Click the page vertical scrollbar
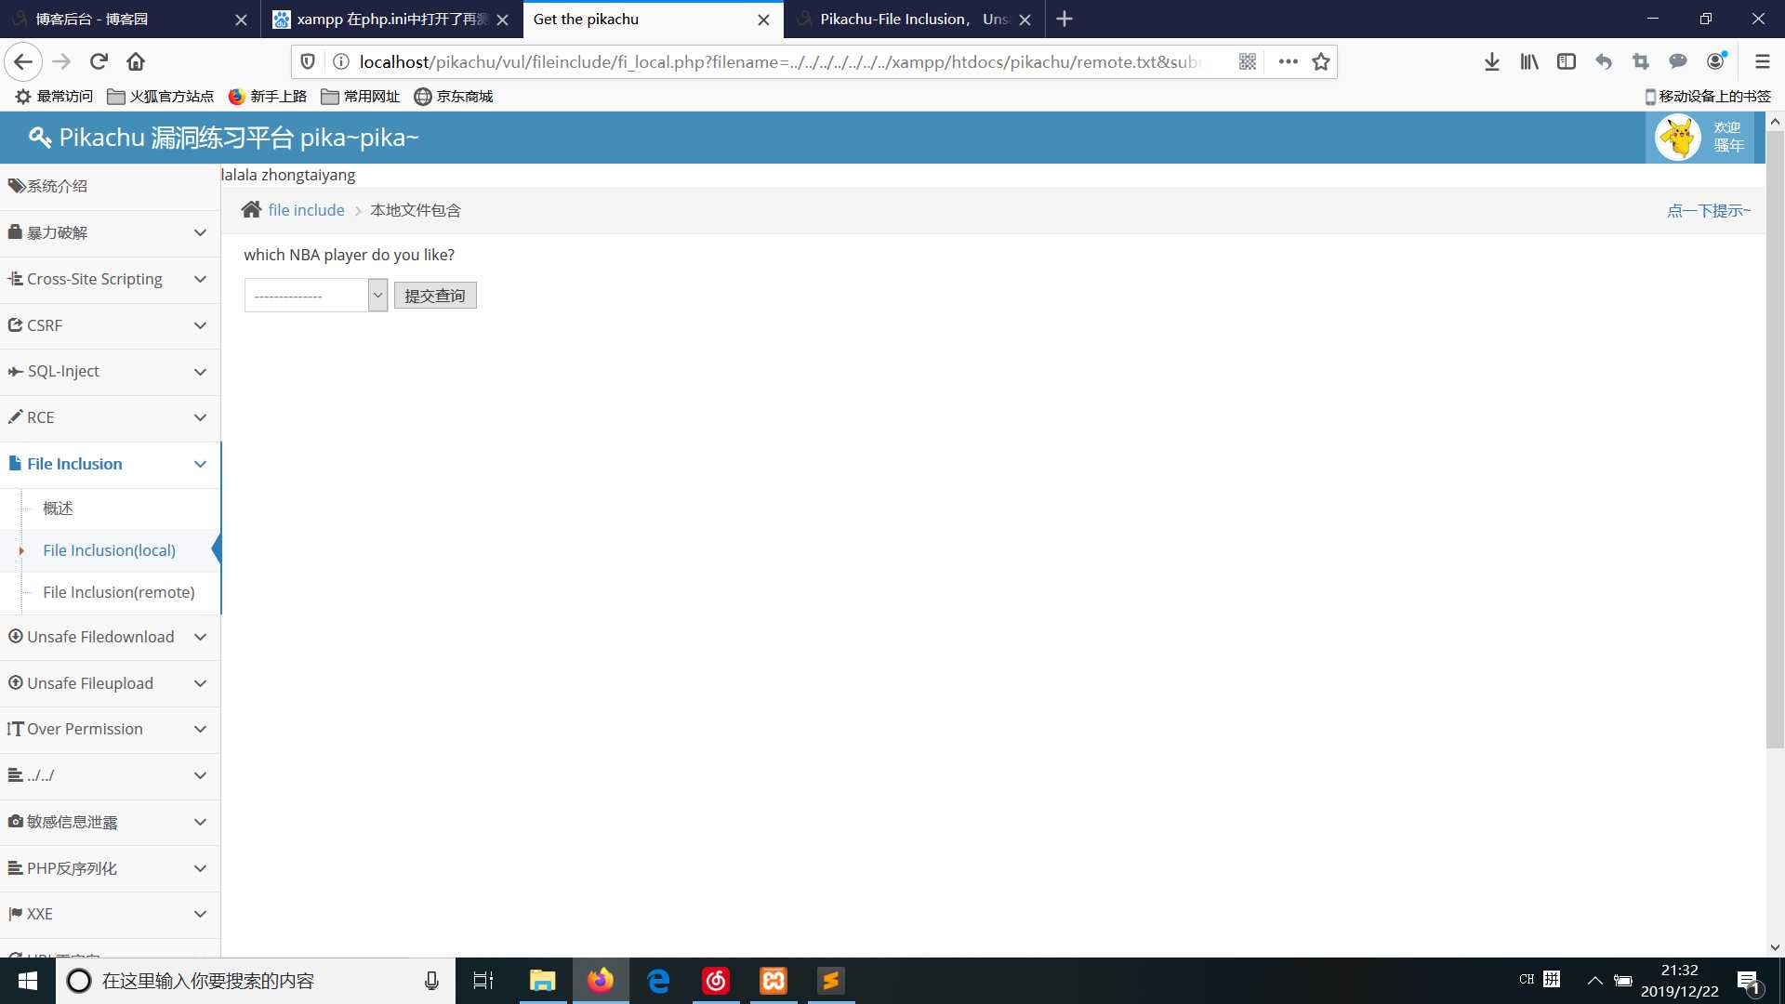Viewport: 1785px width, 1004px height. pos(1775,437)
